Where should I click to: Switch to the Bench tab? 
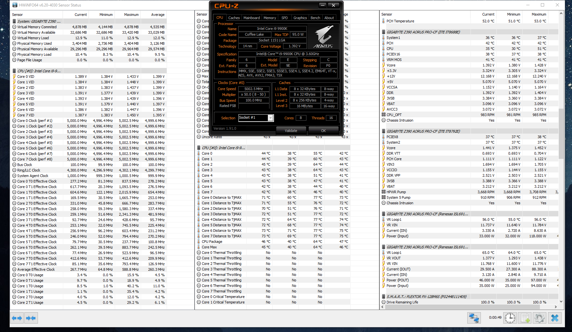pos(315,18)
